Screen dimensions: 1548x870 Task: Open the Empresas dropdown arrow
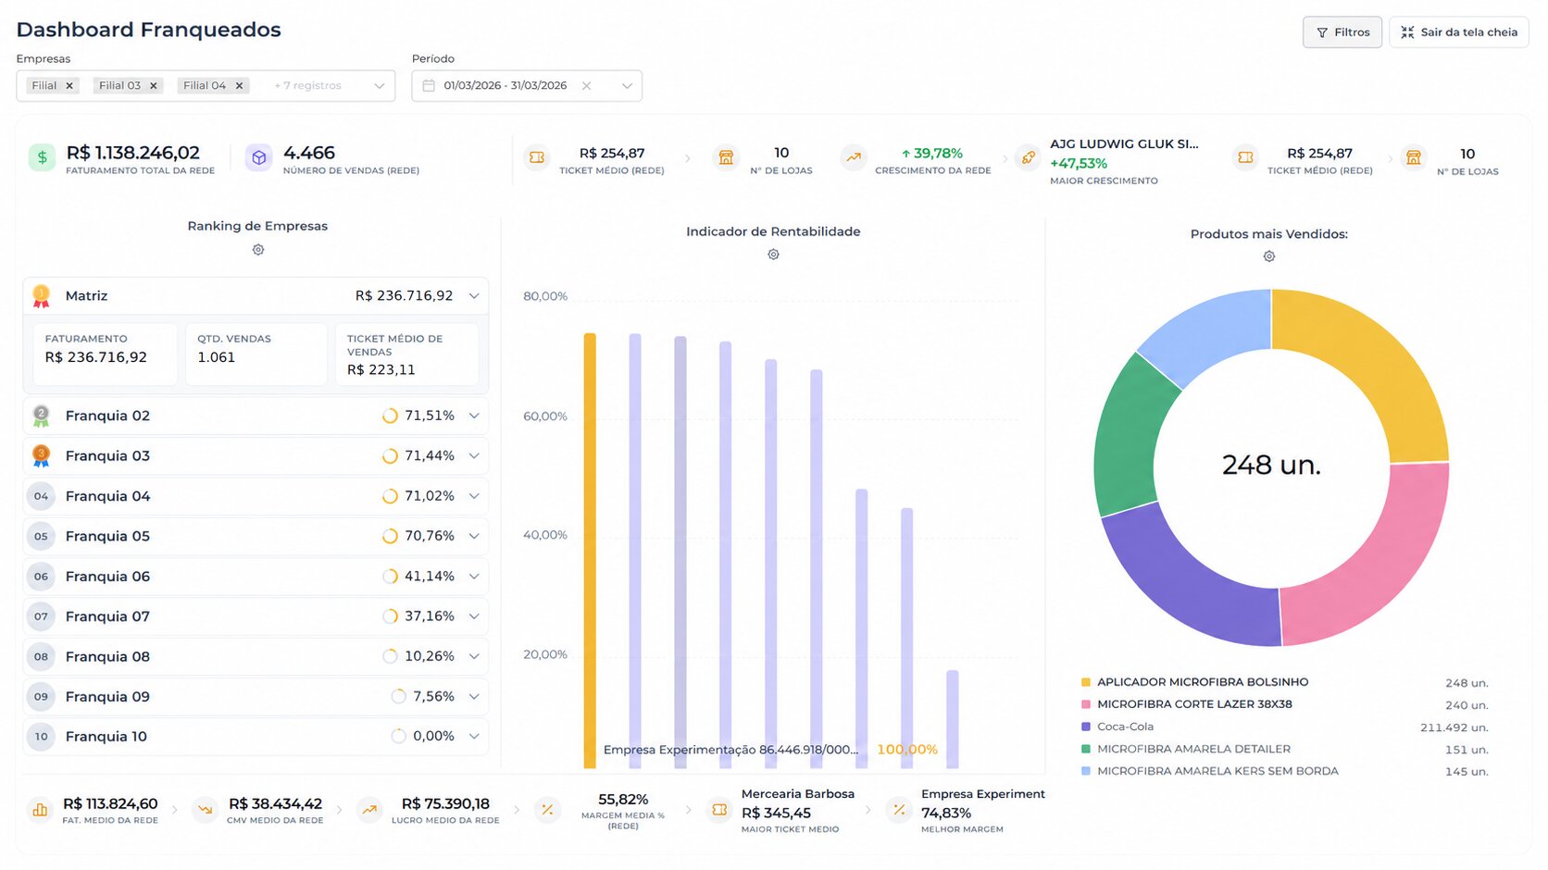[379, 86]
